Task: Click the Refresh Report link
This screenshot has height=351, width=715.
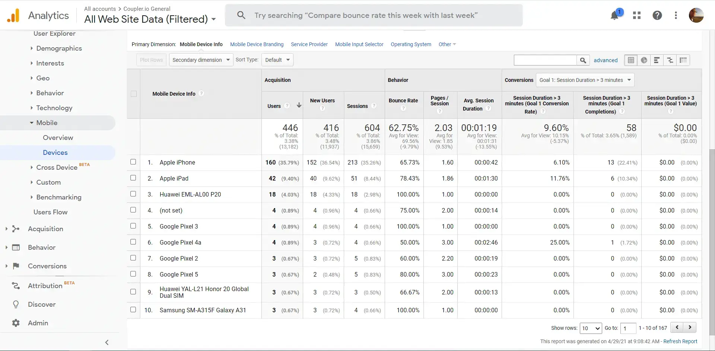Action: (680, 341)
